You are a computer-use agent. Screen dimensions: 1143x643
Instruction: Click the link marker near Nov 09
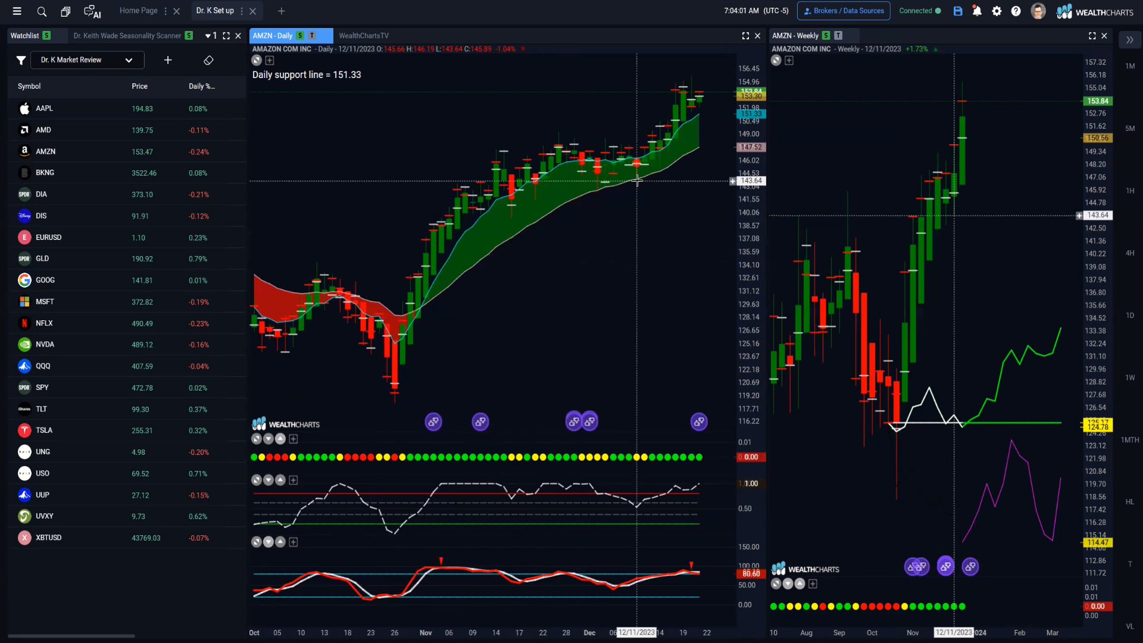tap(480, 422)
